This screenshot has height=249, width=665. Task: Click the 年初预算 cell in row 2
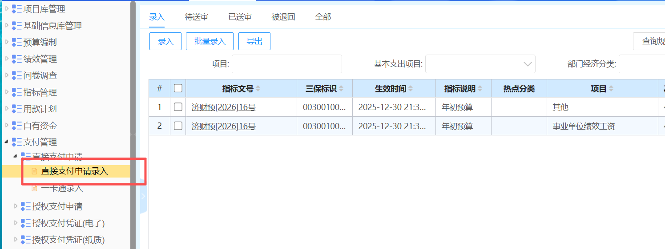coord(463,126)
